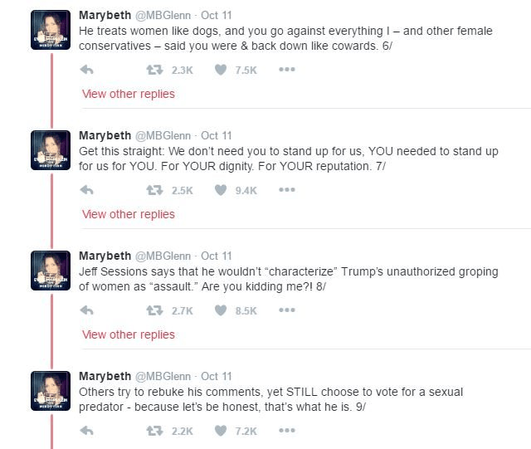Retweet the tweet with 2.5K retweets
This screenshot has width=531, height=449.
(153, 190)
